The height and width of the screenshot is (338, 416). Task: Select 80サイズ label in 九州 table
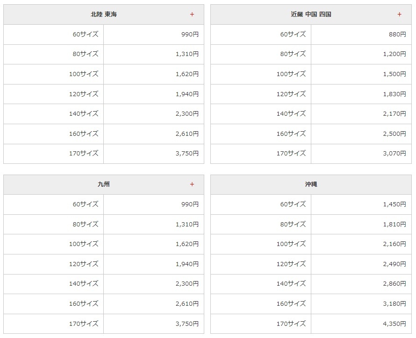86,224
